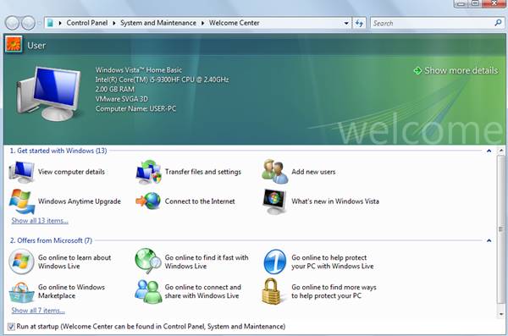Click the User name in the header
Screen dimensions: 508x336
(x=36, y=46)
